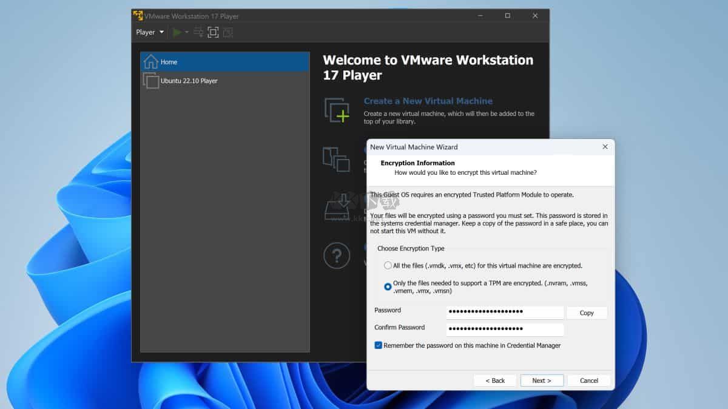Click the Create a New Virtual Machine icon
Image resolution: width=728 pixels, height=409 pixels.
(337, 110)
